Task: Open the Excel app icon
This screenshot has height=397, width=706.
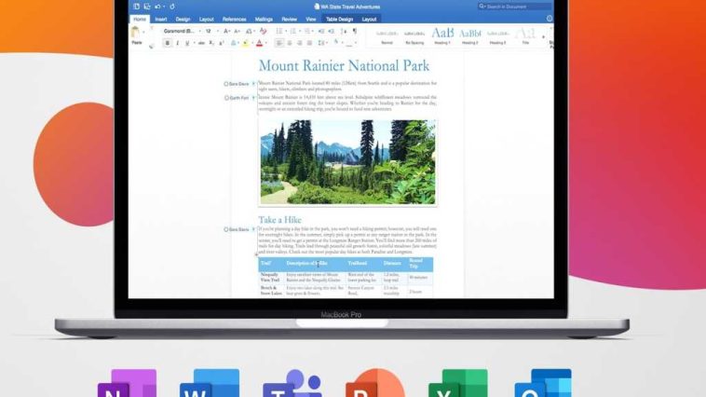Action: [x=457, y=384]
